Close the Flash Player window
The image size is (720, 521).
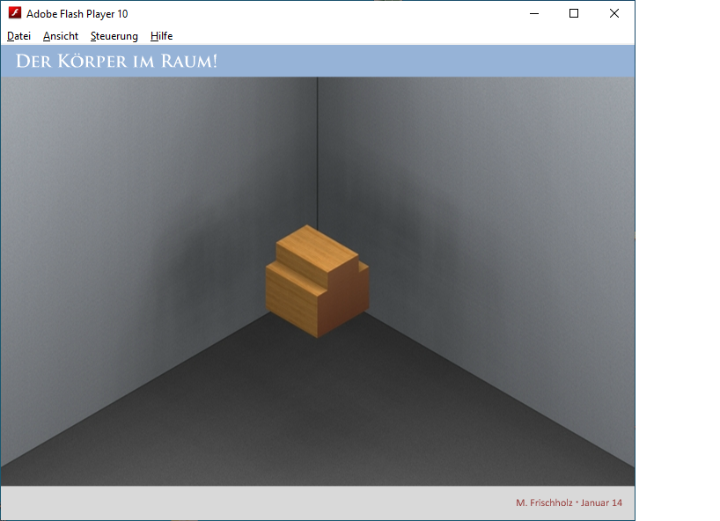pos(614,13)
